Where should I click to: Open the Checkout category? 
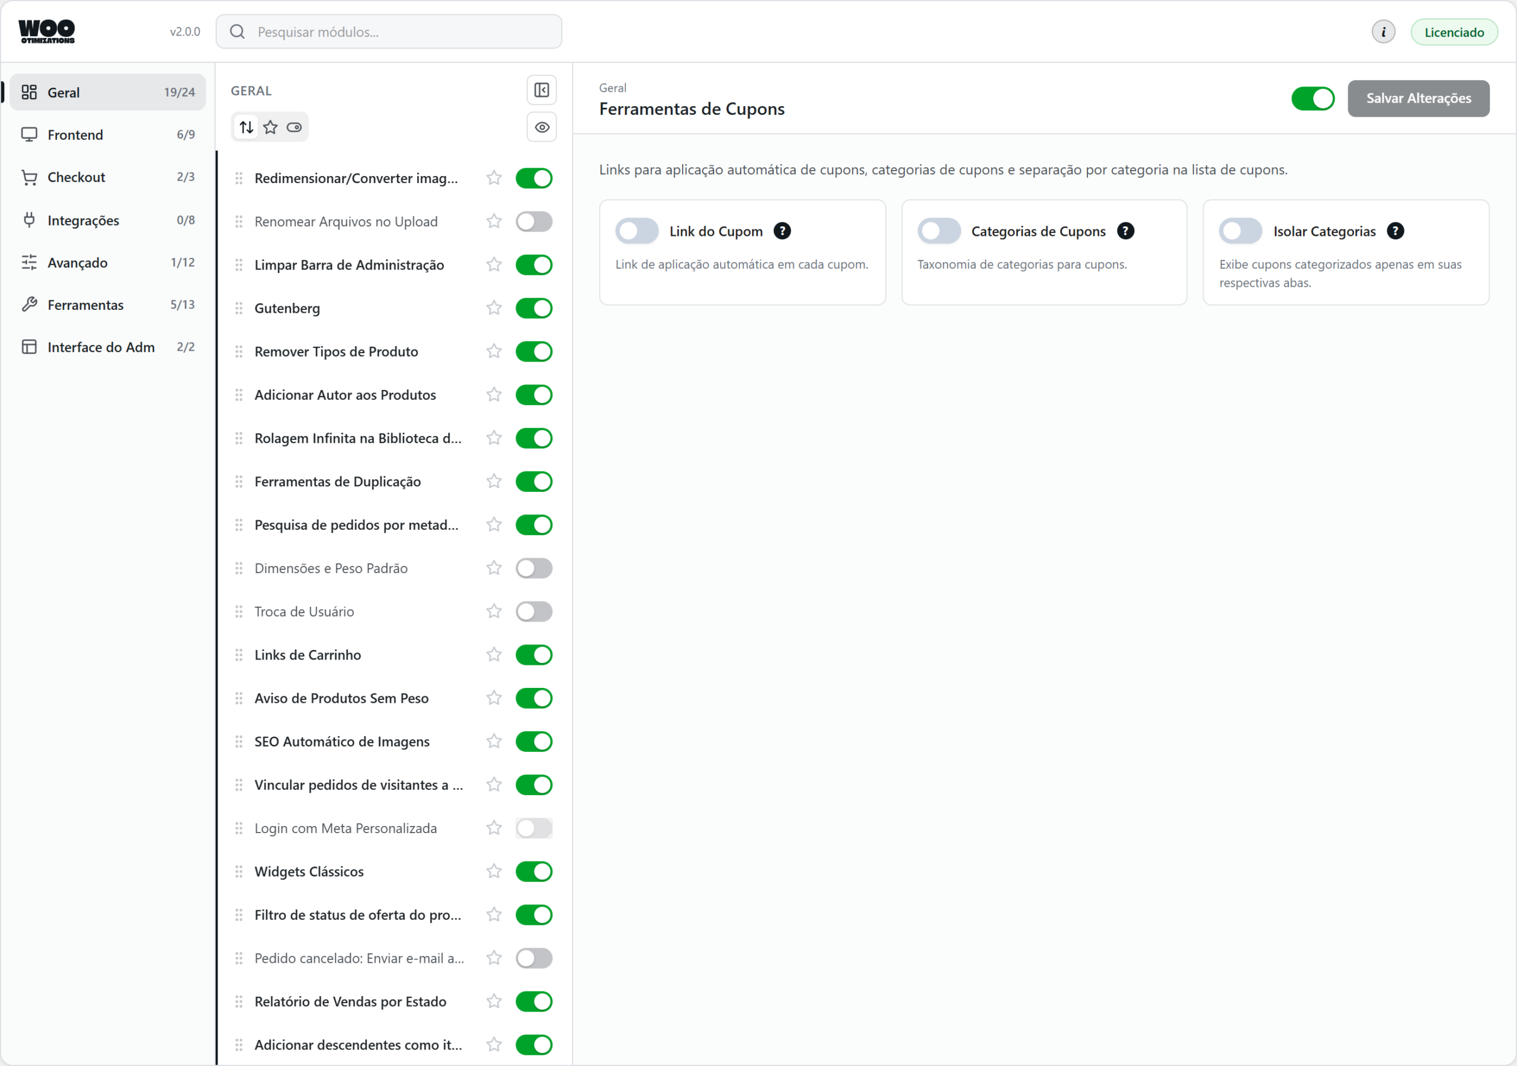pyautogui.click(x=108, y=177)
